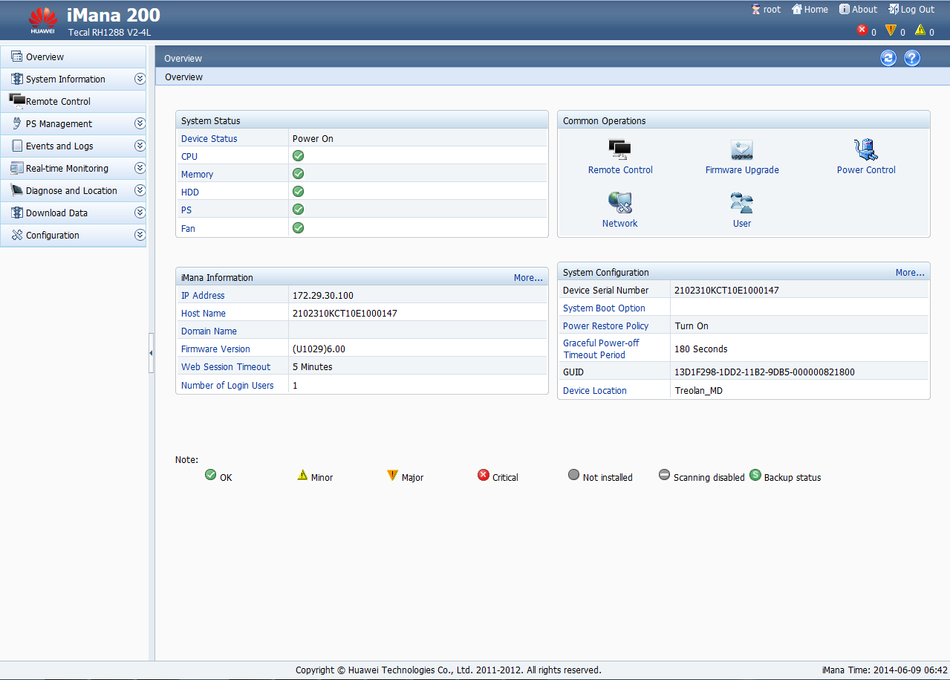Click the iMana Time status text
The width and height of the screenshot is (950, 680).
point(884,670)
